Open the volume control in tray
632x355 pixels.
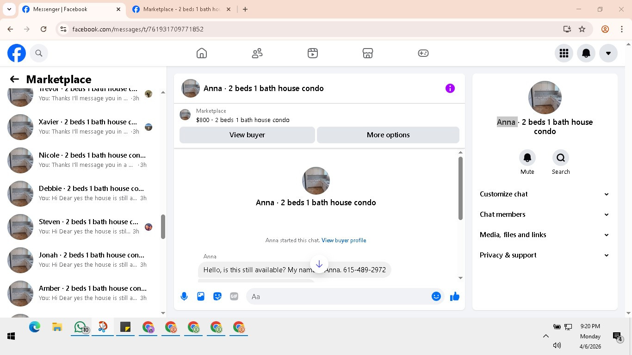pos(557,345)
